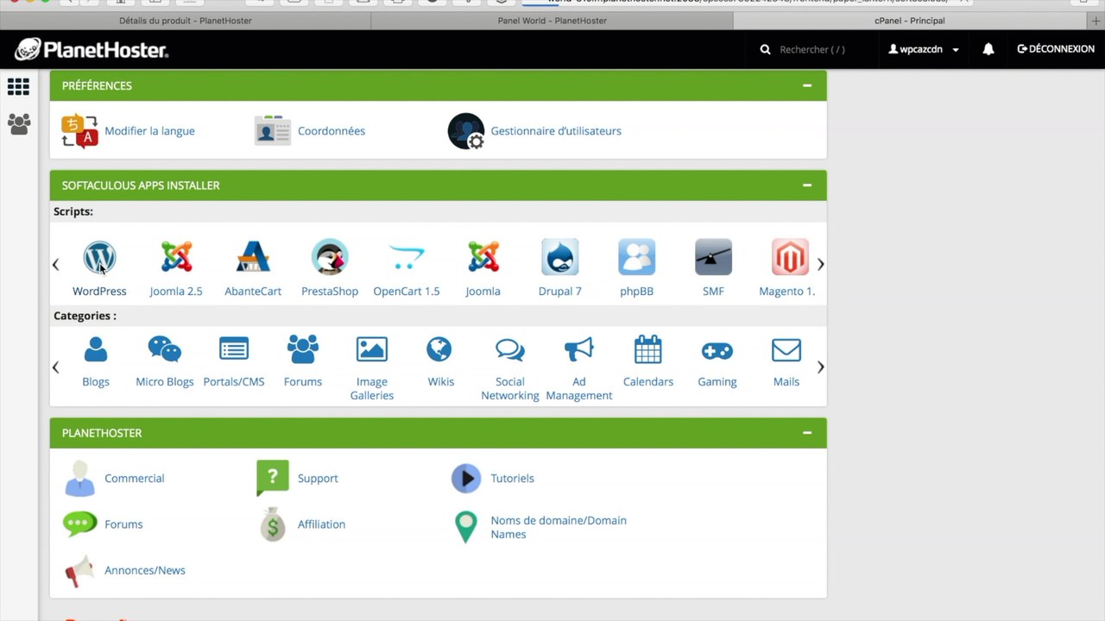Click the Noms de domaine/Domain Names link
Screen dimensions: 1105x621
tap(559, 527)
